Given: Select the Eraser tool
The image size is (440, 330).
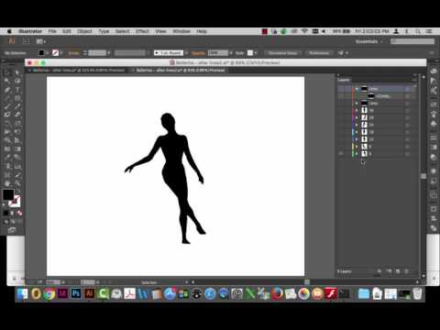Looking at the screenshot, I should tap(17, 115).
